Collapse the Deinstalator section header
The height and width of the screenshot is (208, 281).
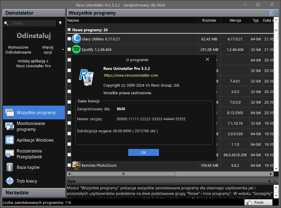pos(34,13)
